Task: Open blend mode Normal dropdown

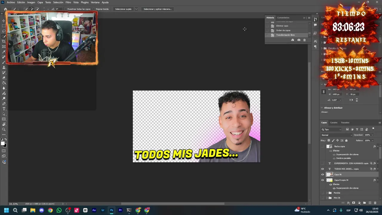Action: click(x=337, y=135)
